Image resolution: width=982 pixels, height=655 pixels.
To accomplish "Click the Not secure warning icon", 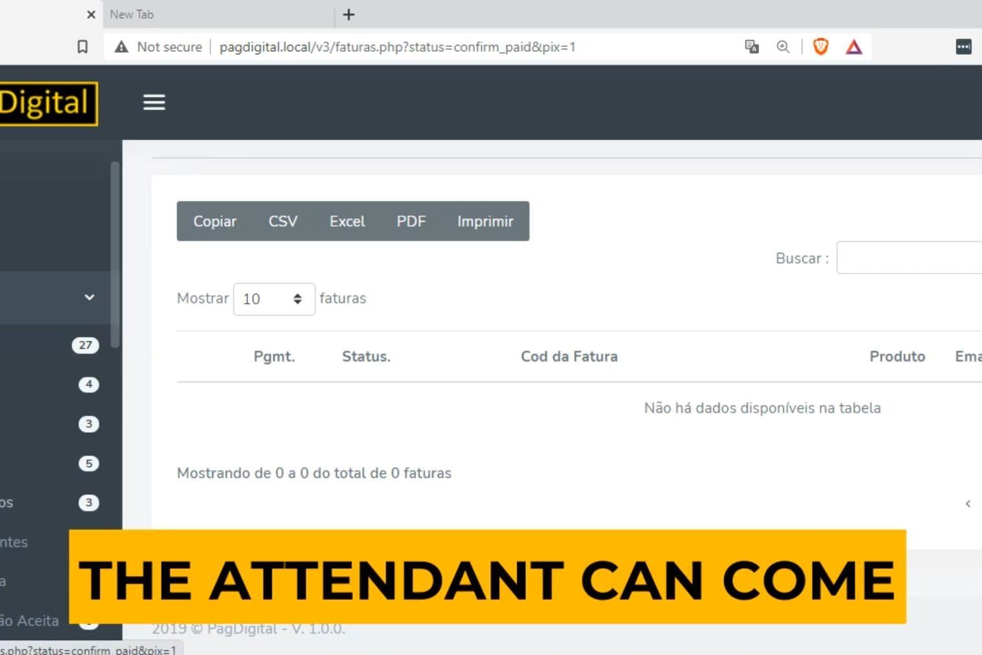I will coord(121,47).
